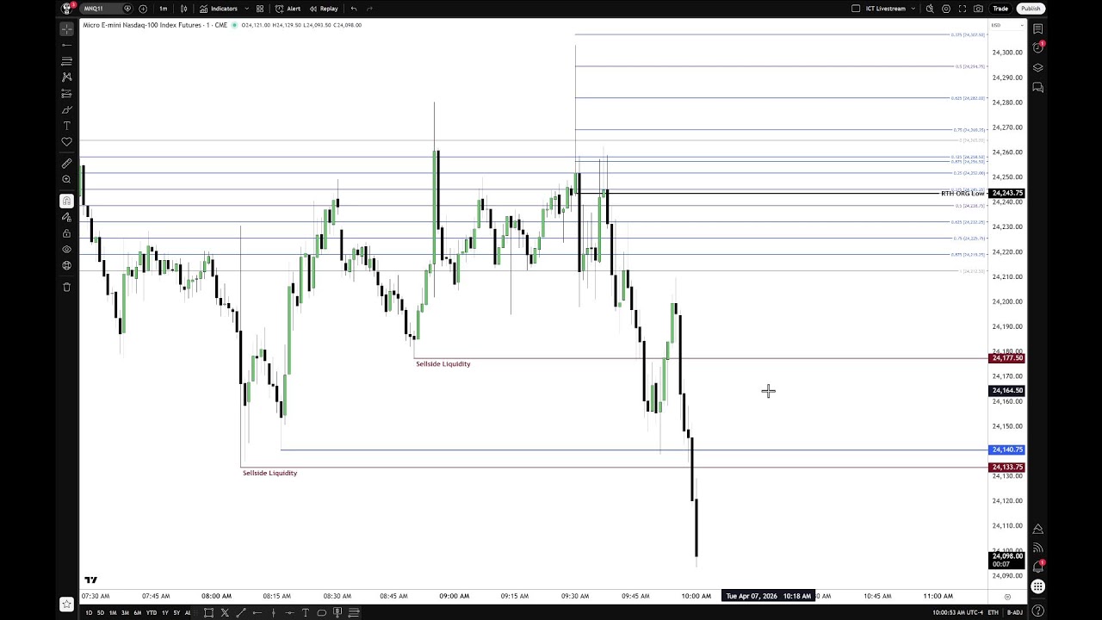Click the MNQ1! symbol field
The height and width of the screenshot is (620, 1102).
95,9
